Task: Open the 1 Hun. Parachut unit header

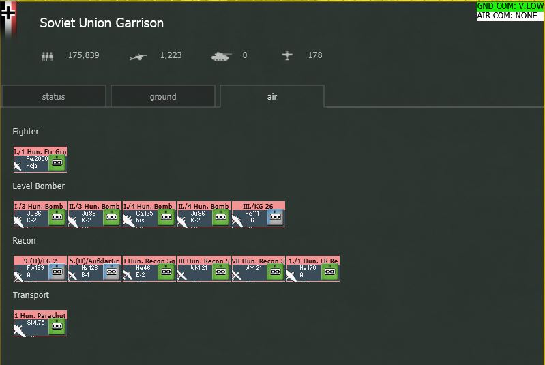Action: click(40, 315)
